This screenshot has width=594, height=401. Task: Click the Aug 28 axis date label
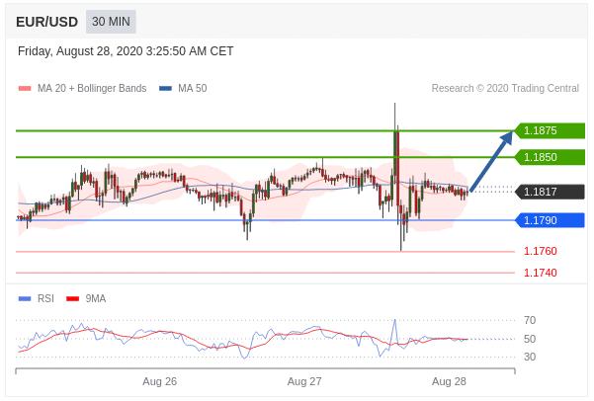pos(449,381)
